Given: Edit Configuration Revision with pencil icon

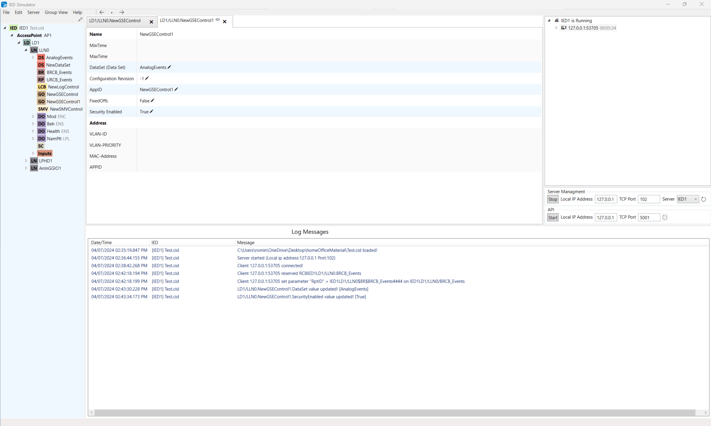Looking at the screenshot, I should 147,78.
